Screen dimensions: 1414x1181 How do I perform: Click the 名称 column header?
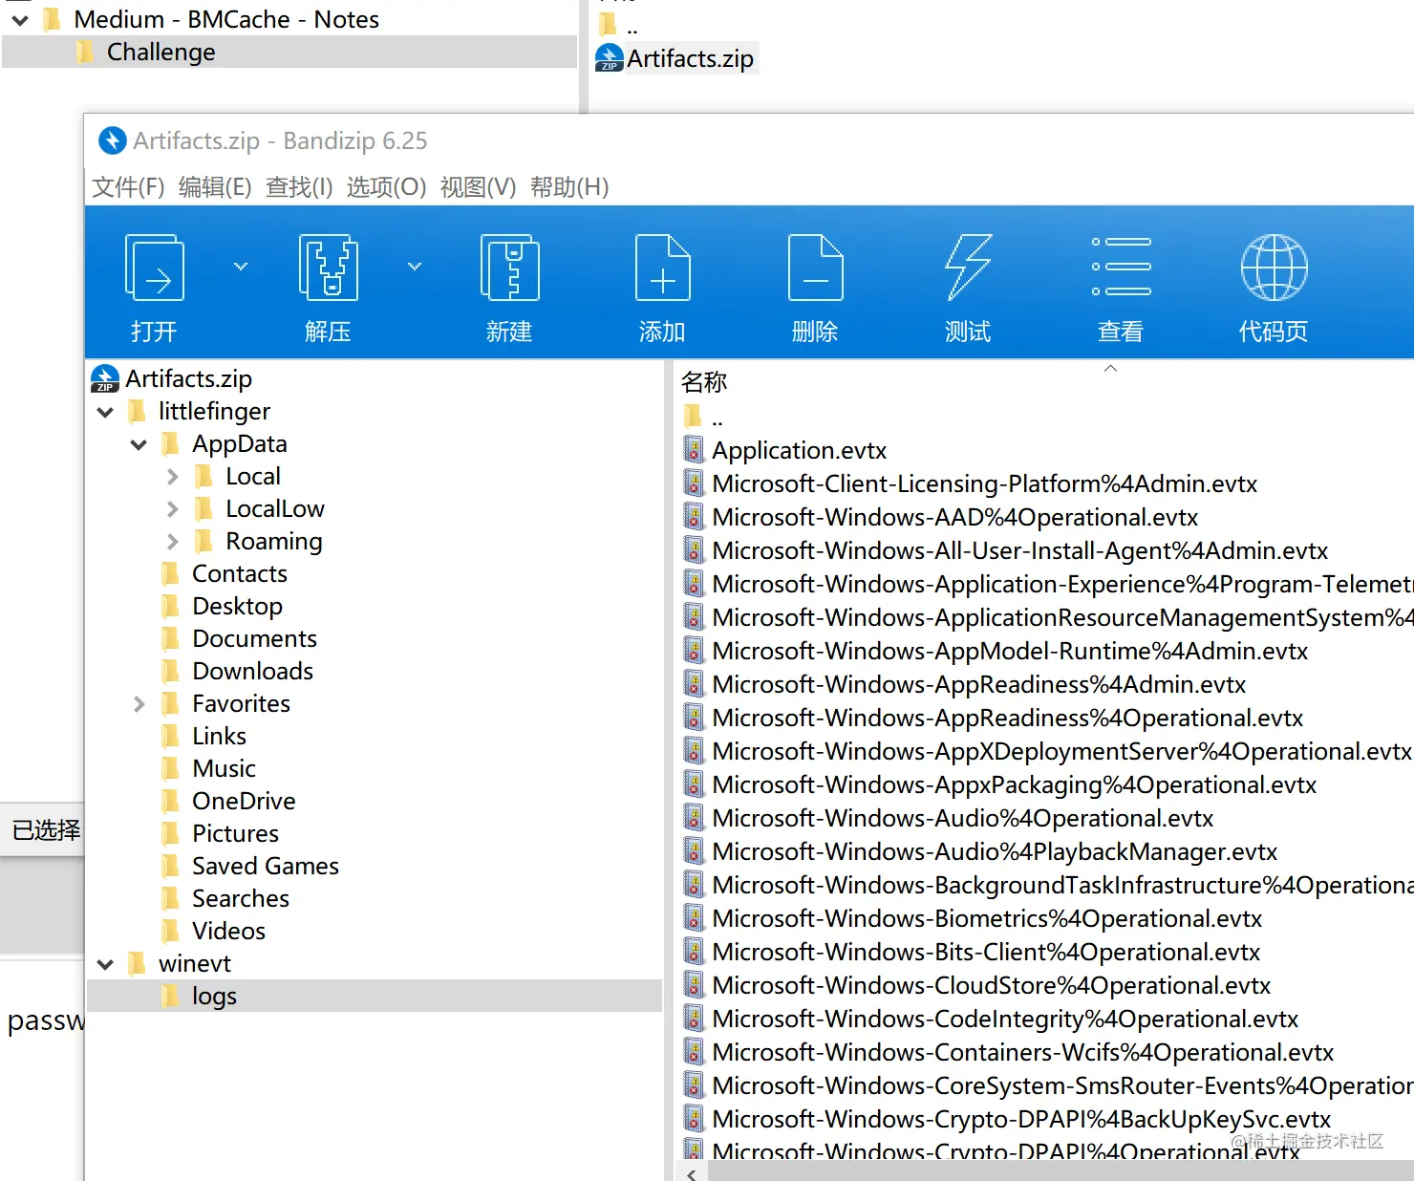704,382
